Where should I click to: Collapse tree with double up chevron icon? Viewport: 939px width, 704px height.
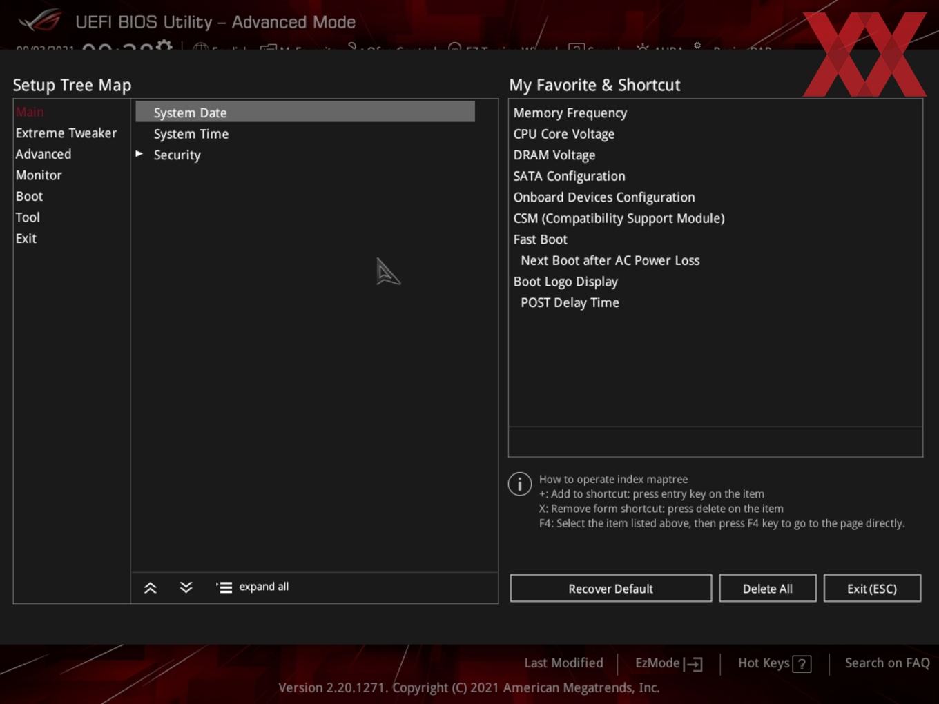click(x=150, y=587)
